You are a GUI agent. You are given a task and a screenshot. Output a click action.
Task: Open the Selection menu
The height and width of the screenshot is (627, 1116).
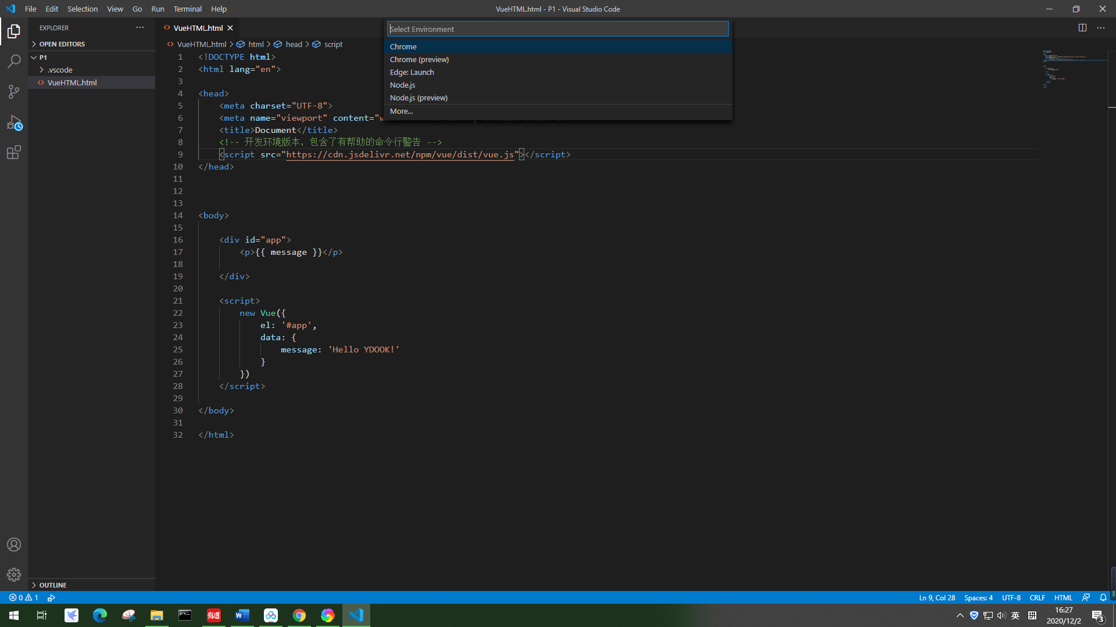[83, 9]
